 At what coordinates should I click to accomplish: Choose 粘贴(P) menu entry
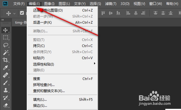tap(62, 58)
